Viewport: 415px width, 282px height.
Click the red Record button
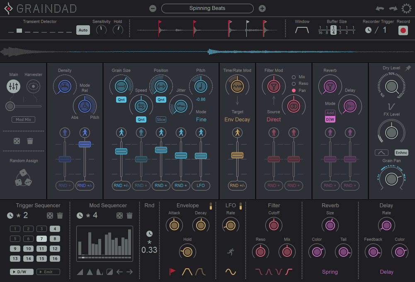coord(403,30)
